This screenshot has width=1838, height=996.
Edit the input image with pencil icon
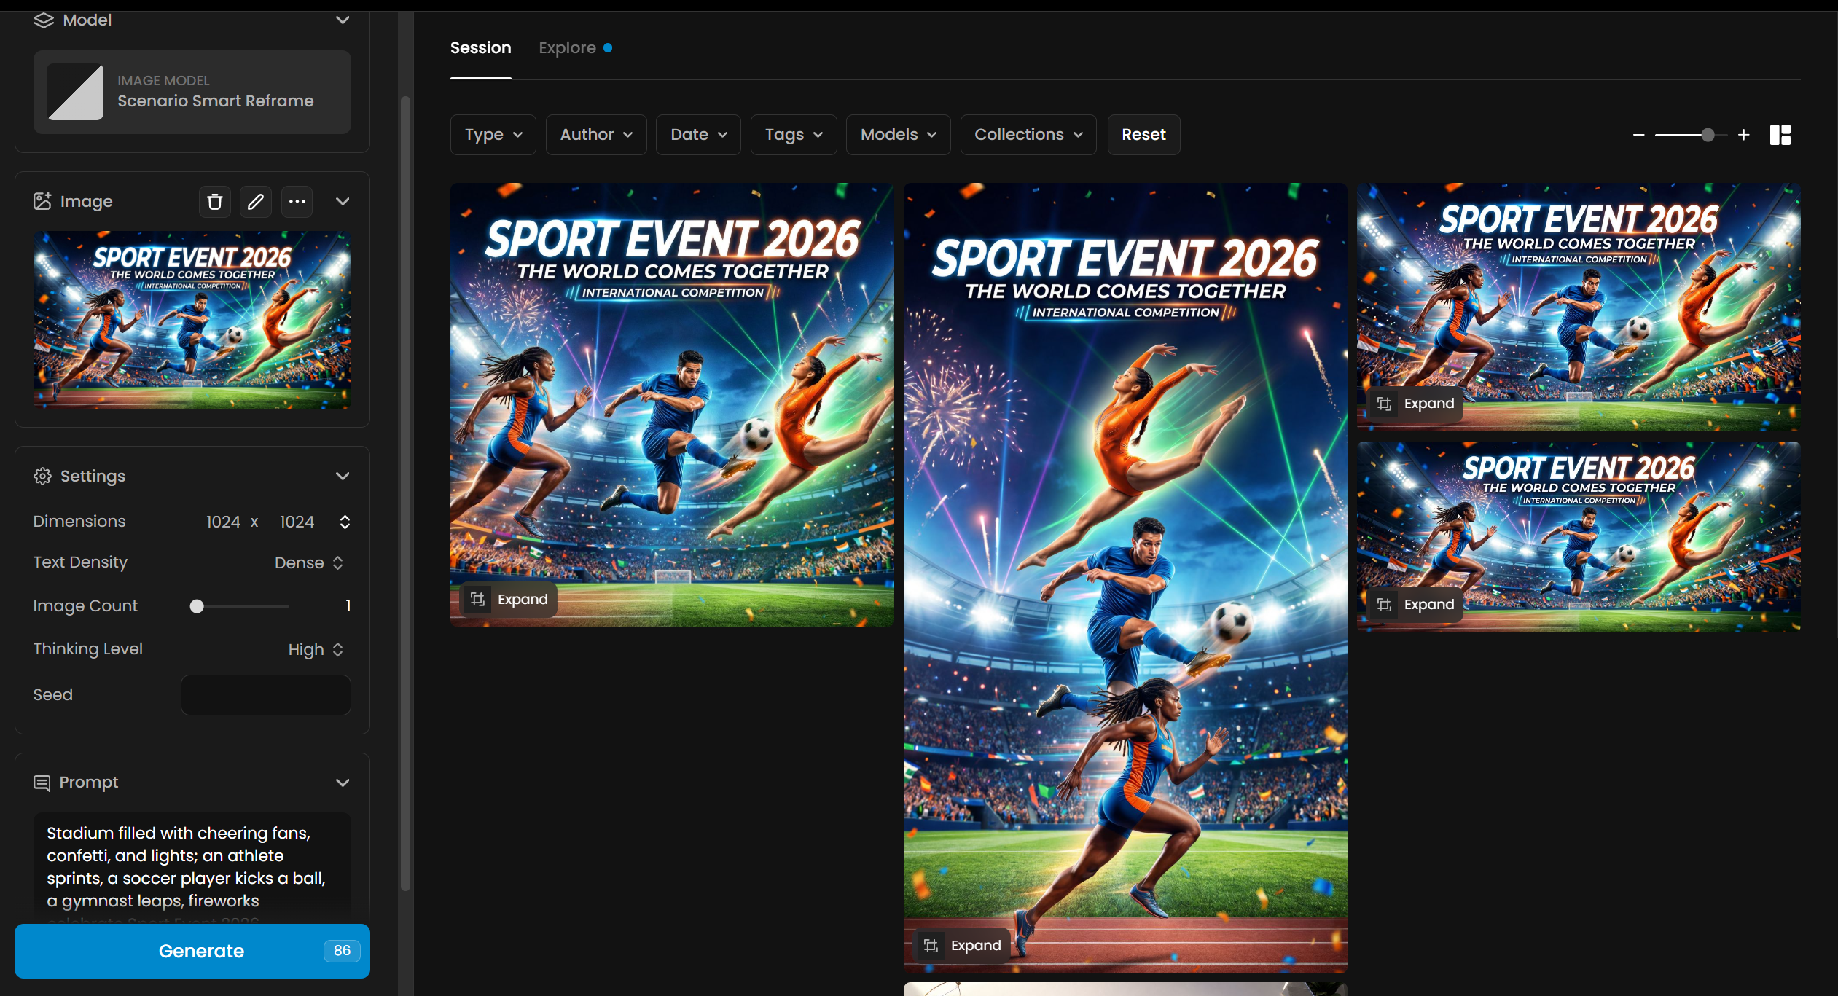[x=256, y=202]
